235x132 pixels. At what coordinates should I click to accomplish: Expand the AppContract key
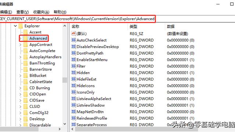point(21,45)
